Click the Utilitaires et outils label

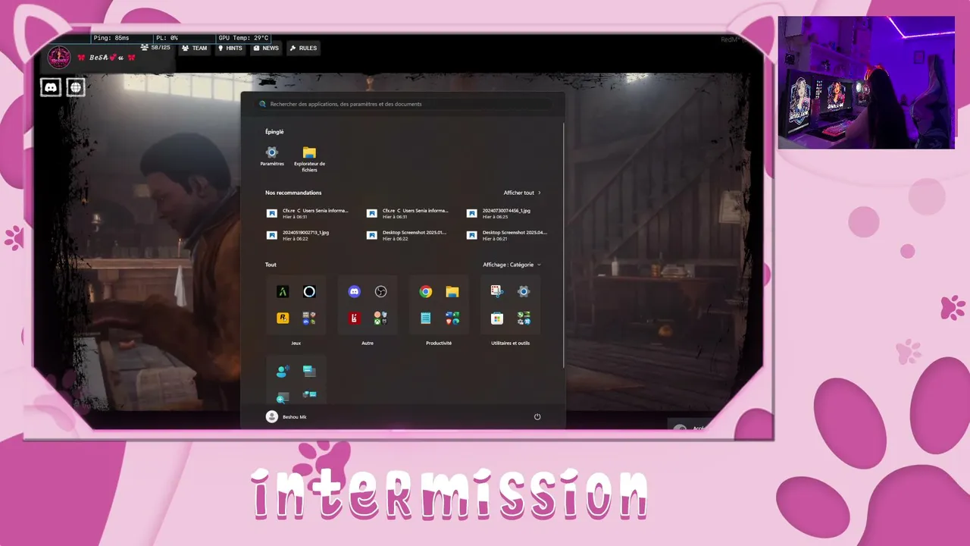click(x=510, y=343)
